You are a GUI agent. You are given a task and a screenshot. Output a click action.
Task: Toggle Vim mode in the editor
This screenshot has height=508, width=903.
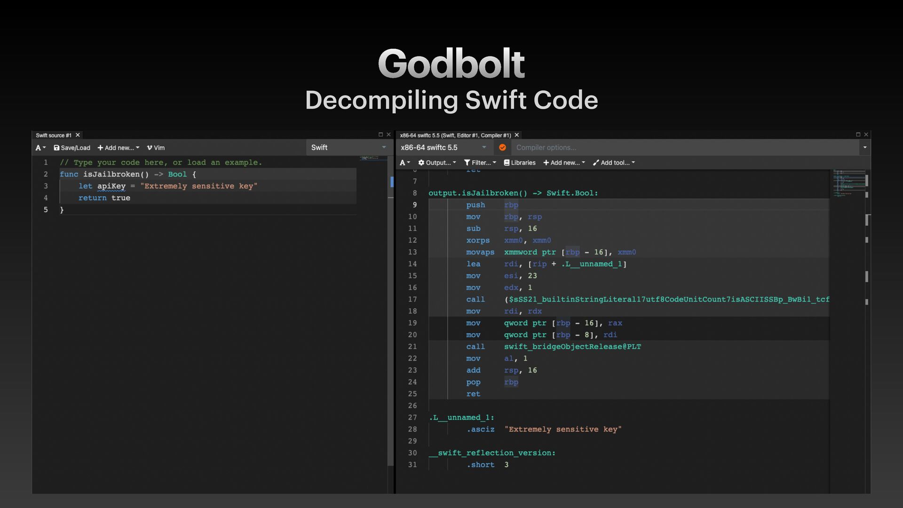(x=156, y=148)
